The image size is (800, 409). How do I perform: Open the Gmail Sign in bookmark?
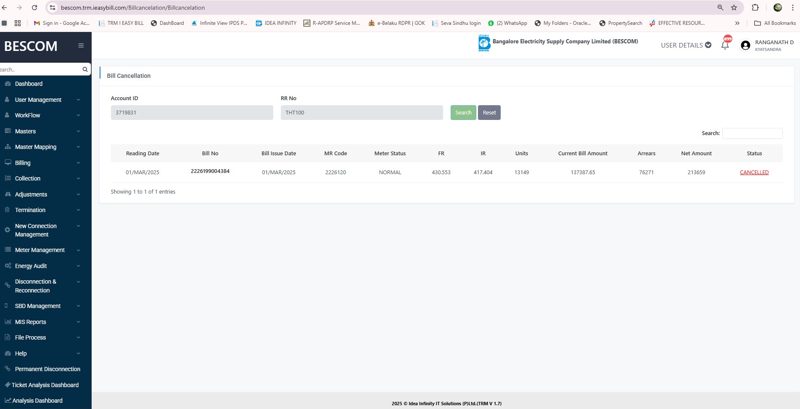coord(62,23)
